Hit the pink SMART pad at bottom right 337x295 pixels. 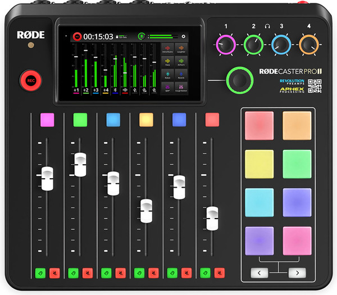(297, 241)
